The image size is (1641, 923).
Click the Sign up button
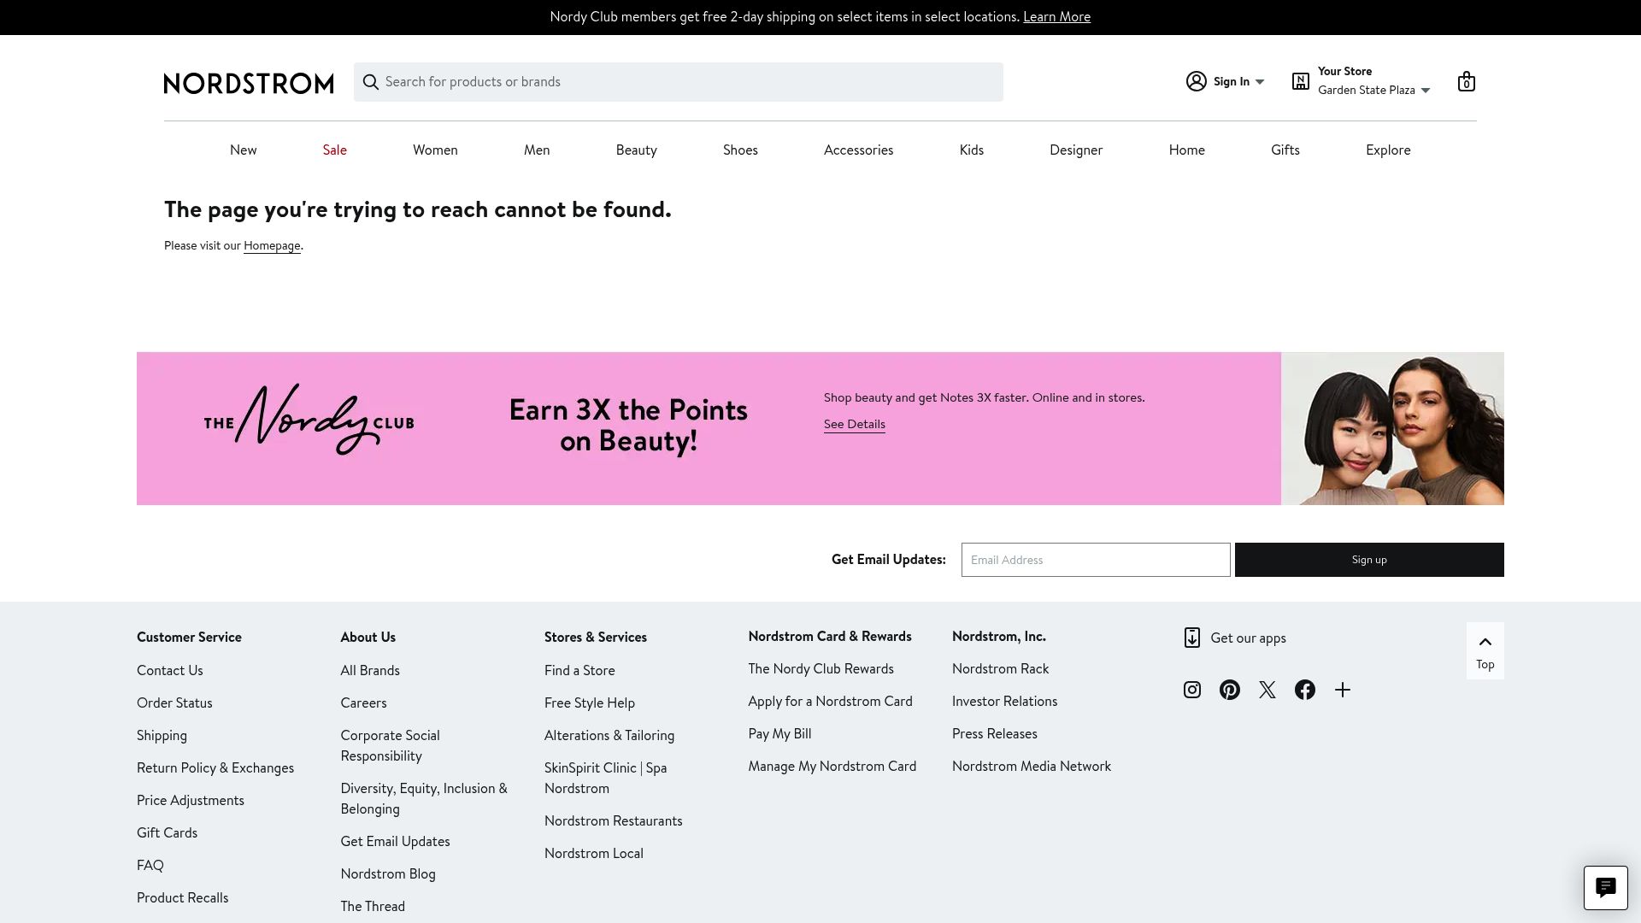[x=1369, y=560]
